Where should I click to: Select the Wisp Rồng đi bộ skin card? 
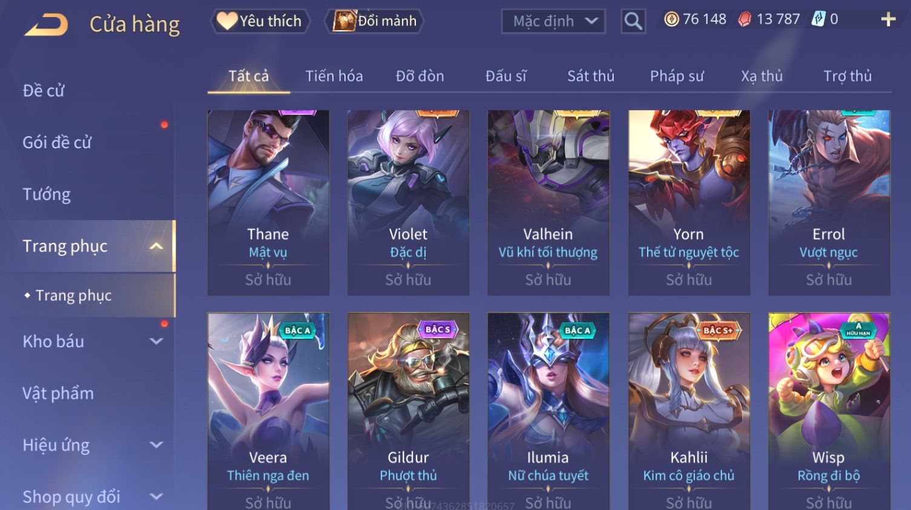coord(829,411)
